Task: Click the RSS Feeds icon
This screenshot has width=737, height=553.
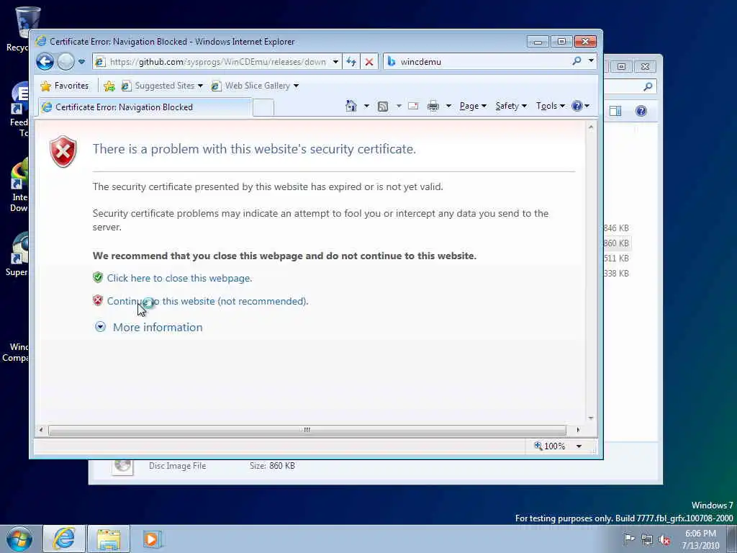Action: (383, 107)
